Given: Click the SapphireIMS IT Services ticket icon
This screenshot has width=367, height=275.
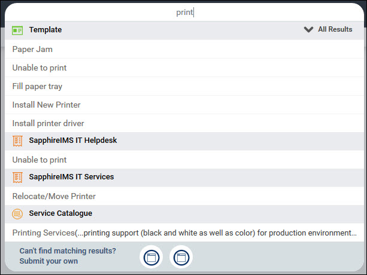Looking at the screenshot, I should point(17,178).
